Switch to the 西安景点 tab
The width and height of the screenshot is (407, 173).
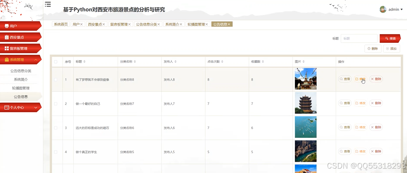point(95,24)
